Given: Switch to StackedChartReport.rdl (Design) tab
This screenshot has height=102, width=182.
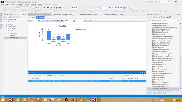Looking at the screenshot, I should pyautogui.click(x=114, y=14).
